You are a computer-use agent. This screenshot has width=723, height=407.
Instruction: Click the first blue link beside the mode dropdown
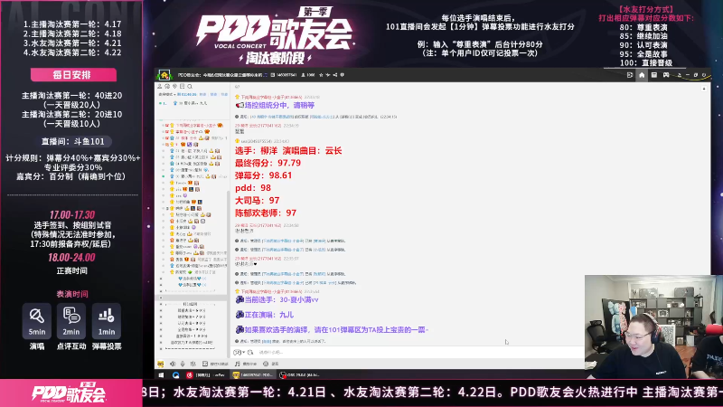[x=202, y=94]
